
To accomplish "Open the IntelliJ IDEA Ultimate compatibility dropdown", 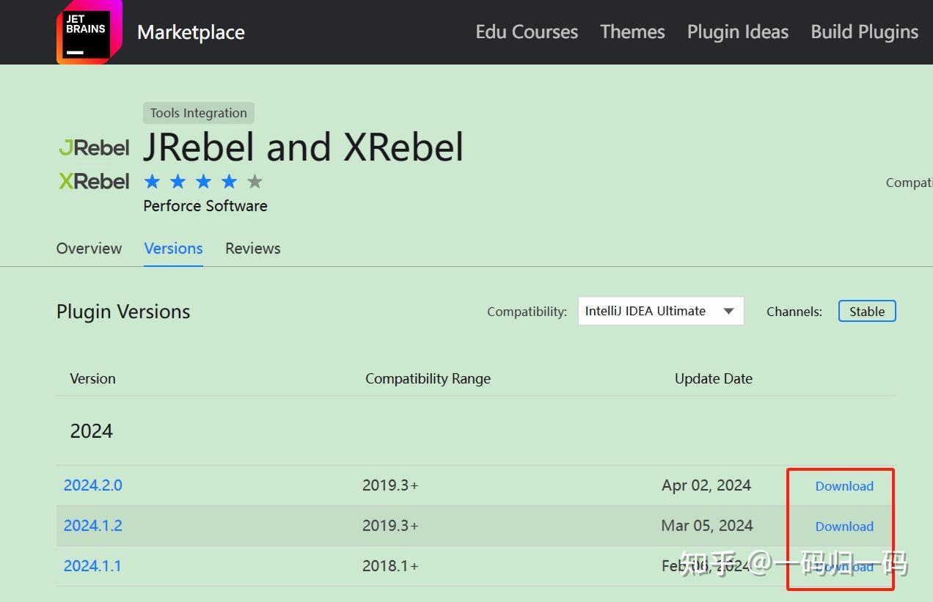I will [x=660, y=311].
